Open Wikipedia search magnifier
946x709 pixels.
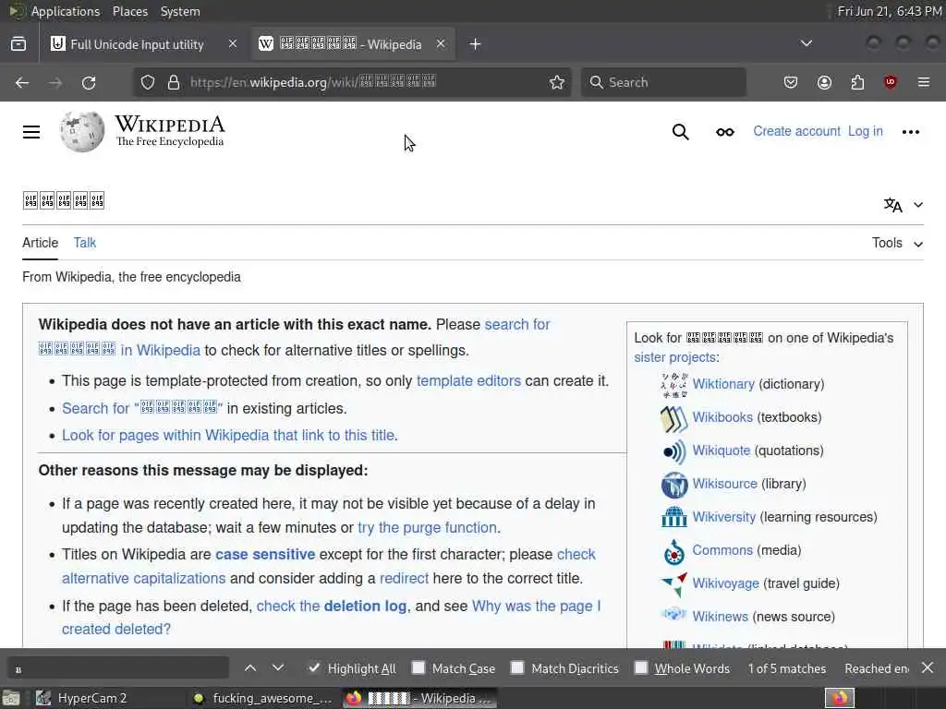(x=681, y=131)
